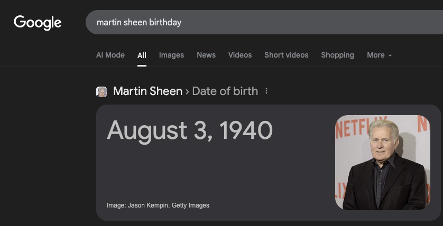Click the chevron between Martin Sheen and Date of birth
The height and width of the screenshot is (226, 443).
tap(187, 91)
